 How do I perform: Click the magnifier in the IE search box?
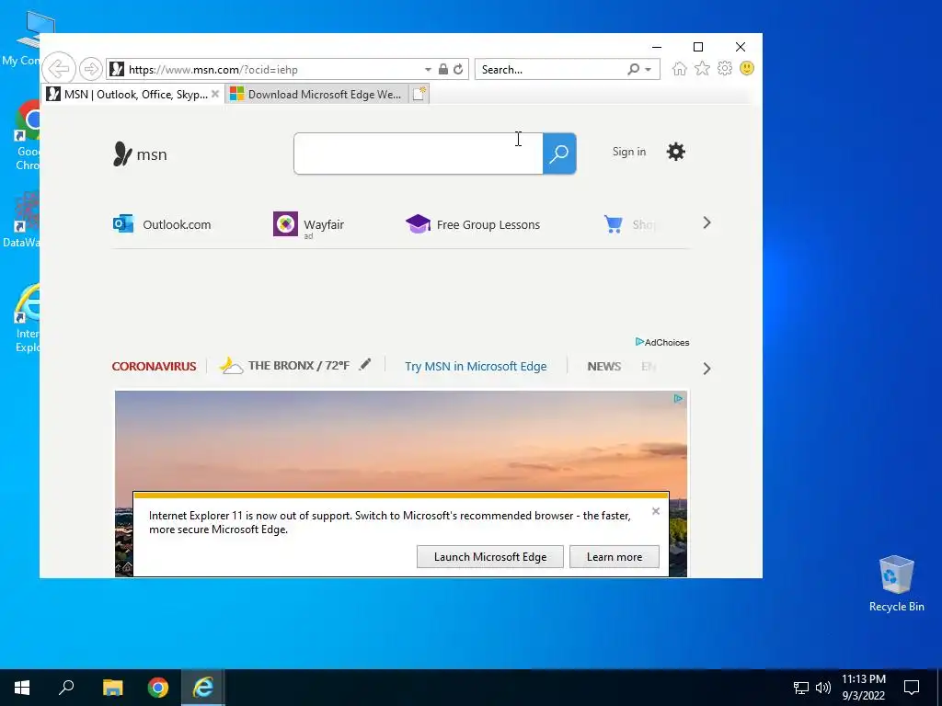[633, 69]
